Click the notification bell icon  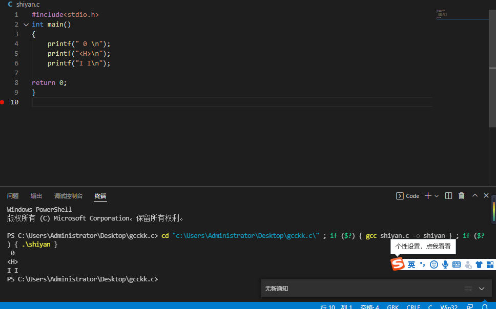pyautogui.click(x=485, y=307)
